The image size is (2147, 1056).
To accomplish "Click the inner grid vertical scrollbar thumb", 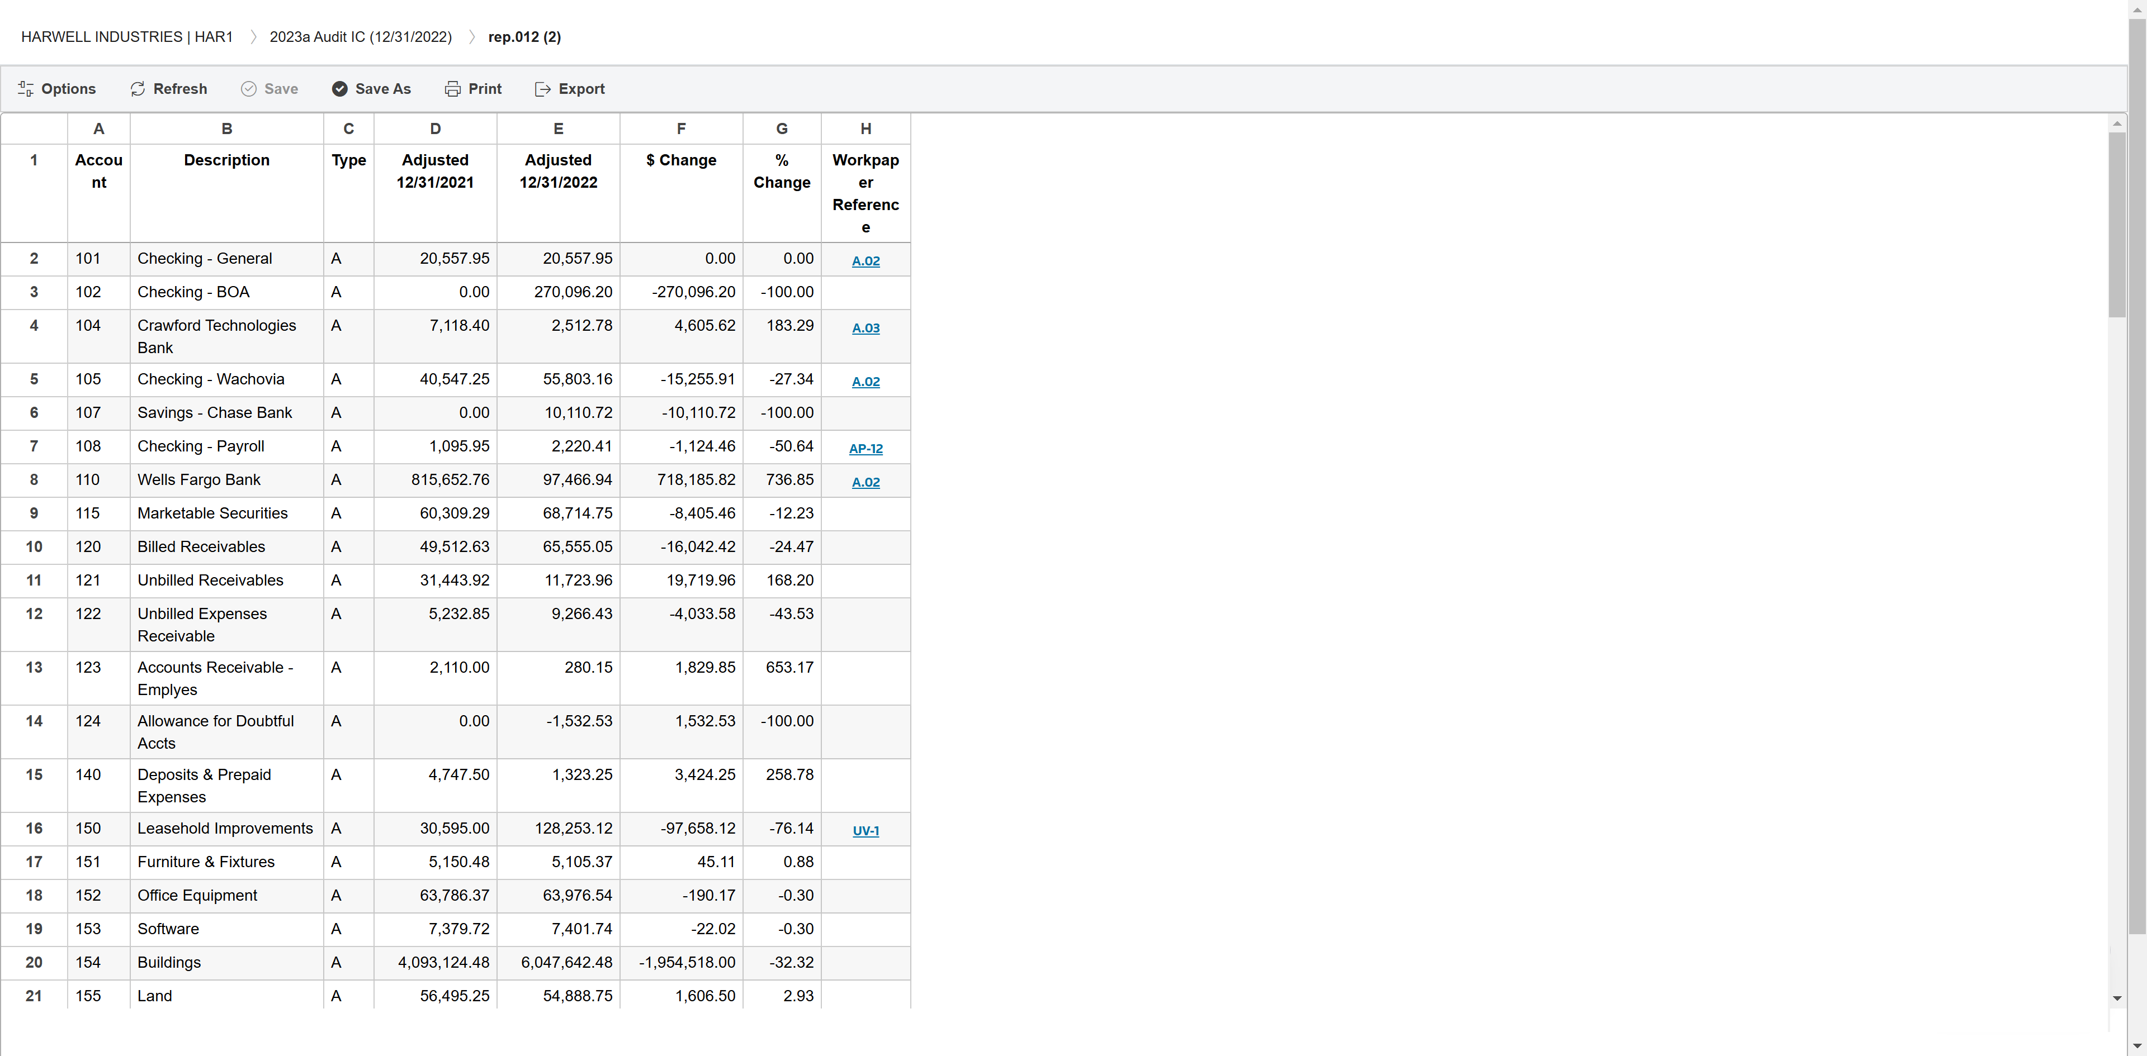I will pyautogui.click(x=2116, y=225).
